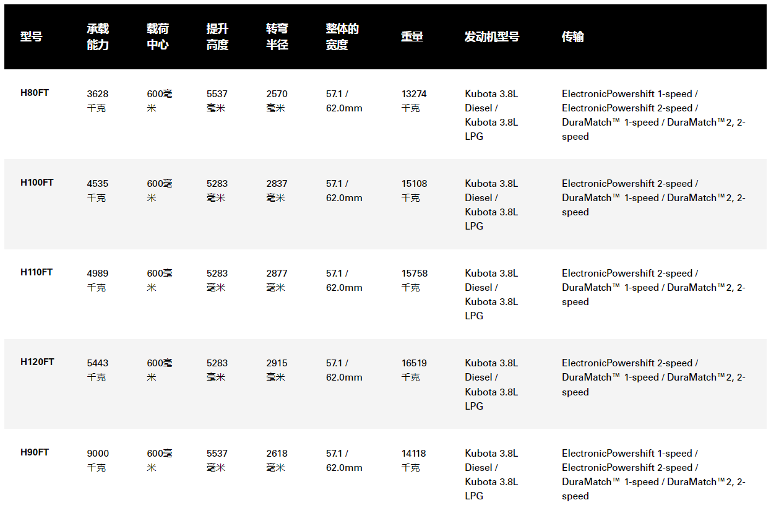Click the 型号 column header
This screenshot has width=771, height=513.
coord(32,37)
